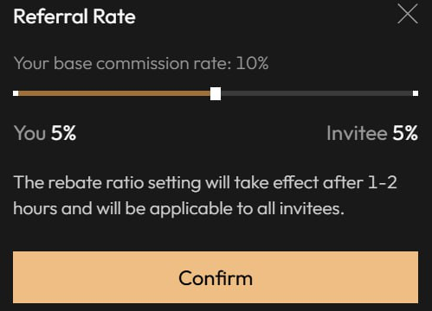The image size is (432, 311).
Task: Click the rebate ratio notice first line
Action: (205, 183)
